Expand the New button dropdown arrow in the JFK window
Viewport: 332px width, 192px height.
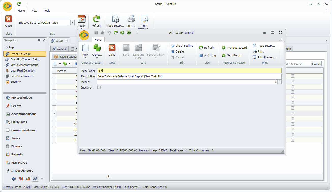click(85, 58)
